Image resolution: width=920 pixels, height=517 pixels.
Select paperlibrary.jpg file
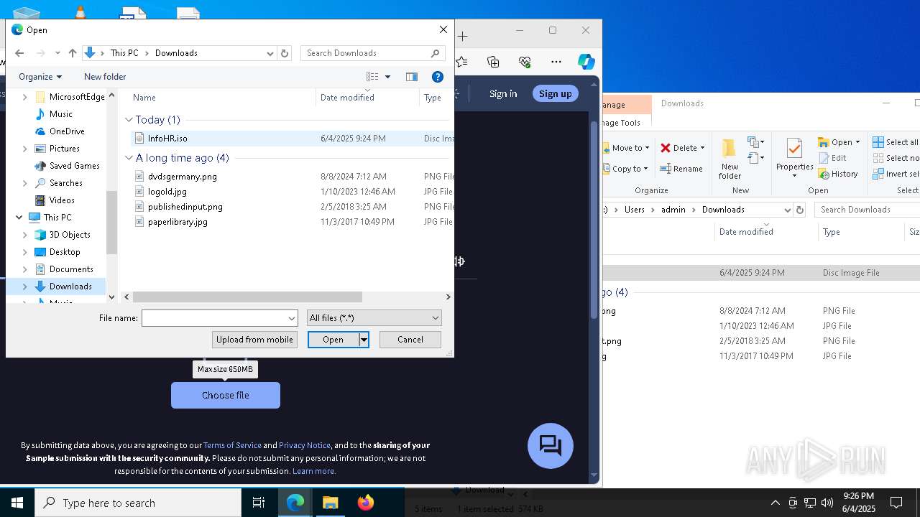point(178,222)
